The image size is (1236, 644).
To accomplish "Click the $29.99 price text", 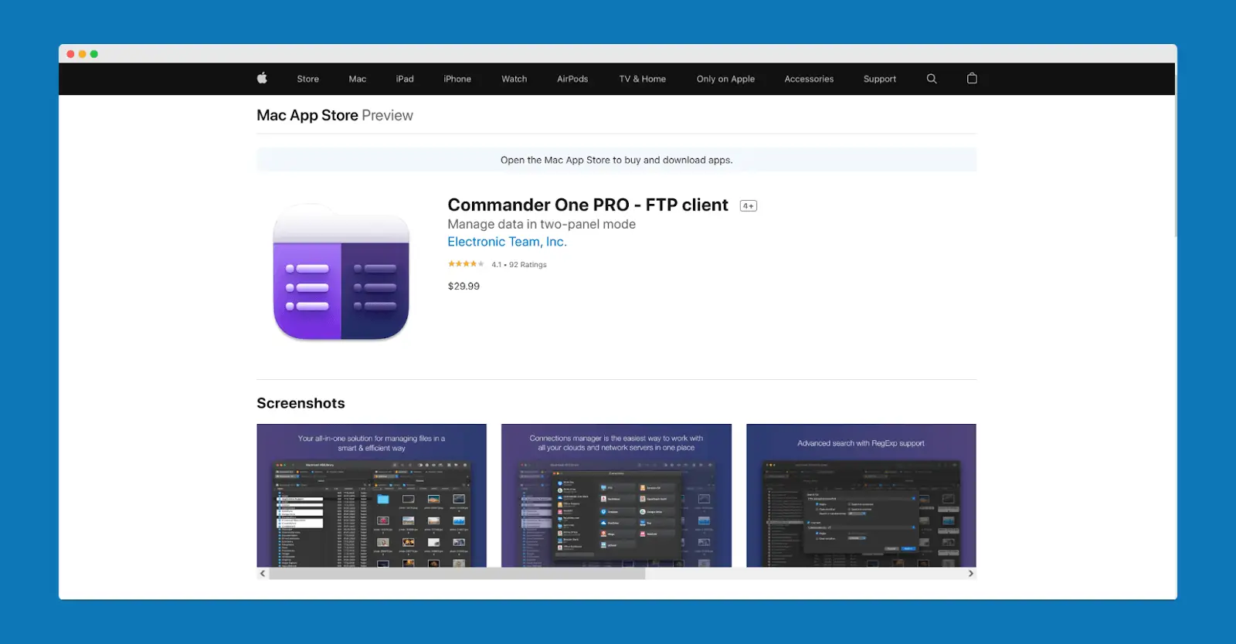I will (463, 286).
